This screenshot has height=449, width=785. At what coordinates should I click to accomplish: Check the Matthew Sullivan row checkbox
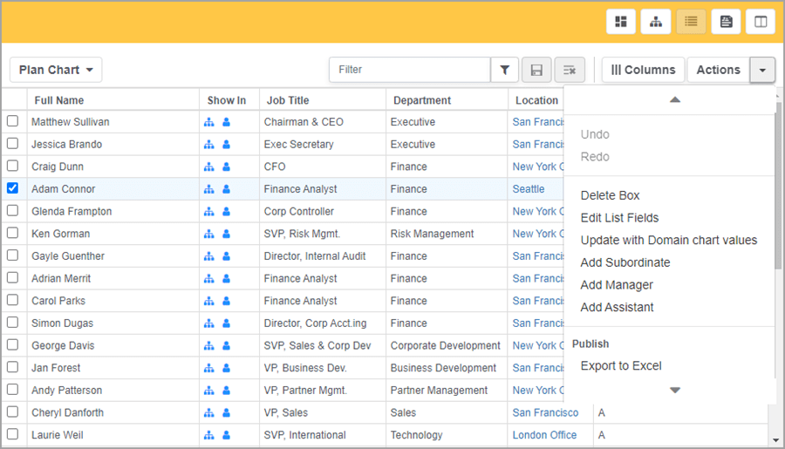[12, 121]
